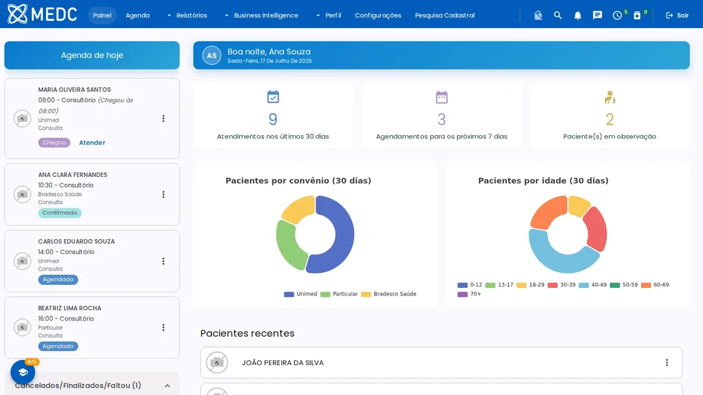703x395 pixels.
Task: Click Agendado badge for Beatriz Lima Rocha
Action: (x=58, y=346)
